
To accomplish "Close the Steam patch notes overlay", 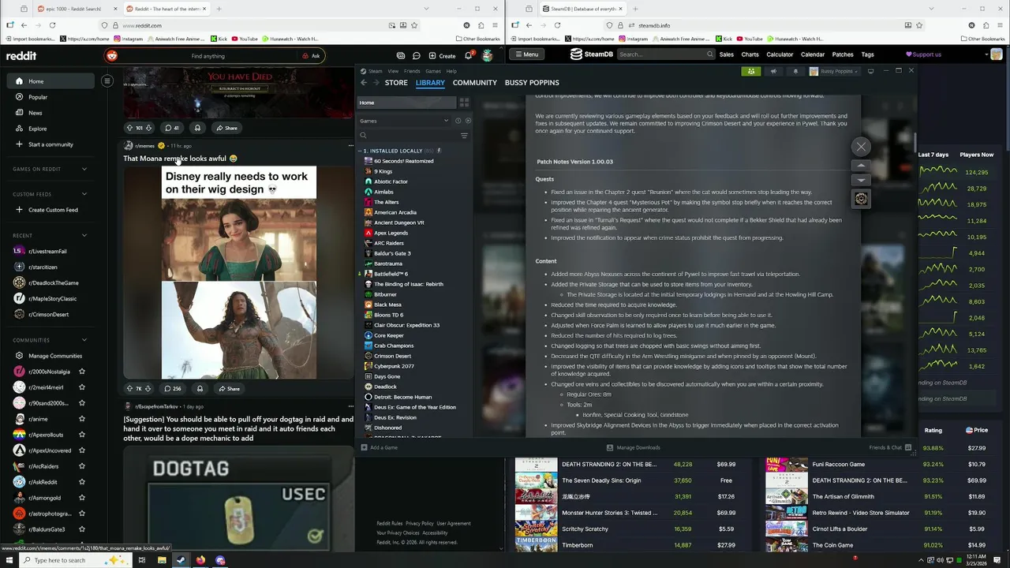I will click(x=861, y=147).
